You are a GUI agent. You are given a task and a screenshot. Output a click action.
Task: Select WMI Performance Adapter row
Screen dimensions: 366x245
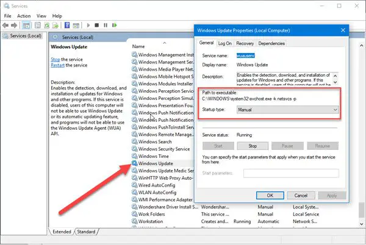coord(163,199)
